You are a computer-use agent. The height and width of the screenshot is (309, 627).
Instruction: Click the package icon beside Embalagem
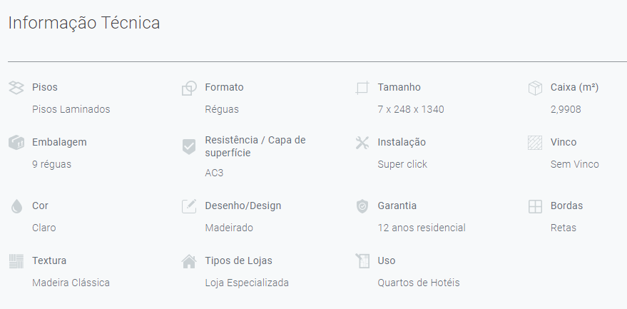pos(16,143)
